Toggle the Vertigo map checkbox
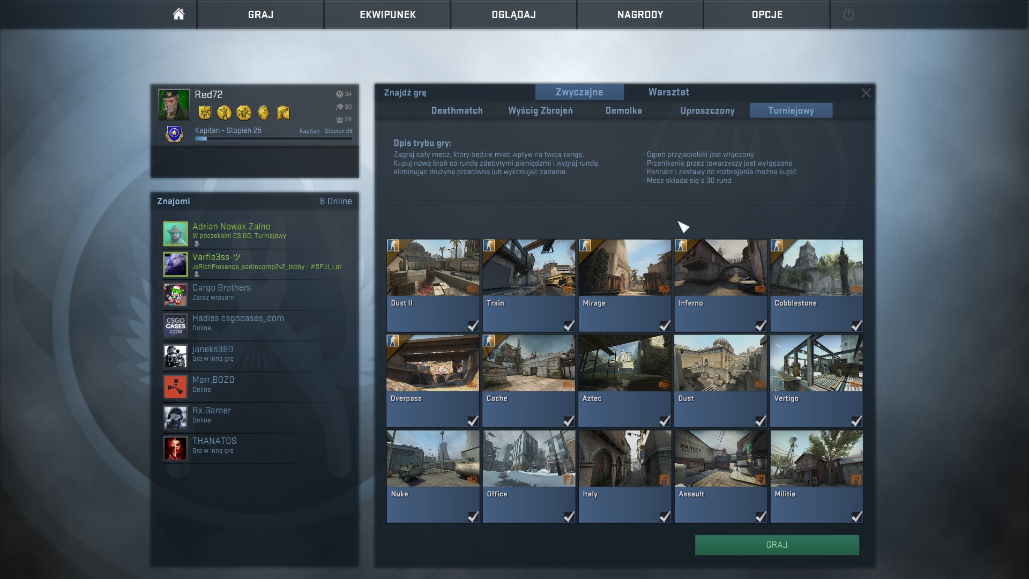 tap(856, 421)
